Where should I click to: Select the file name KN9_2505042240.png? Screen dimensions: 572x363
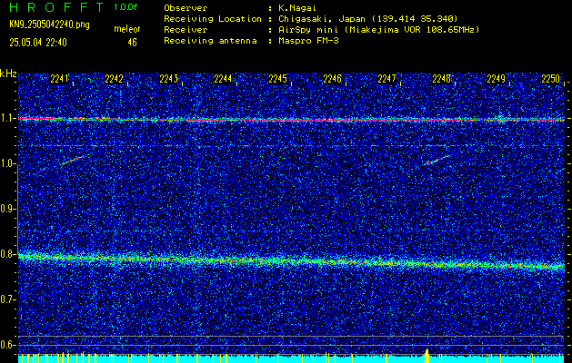pos(49,25)
